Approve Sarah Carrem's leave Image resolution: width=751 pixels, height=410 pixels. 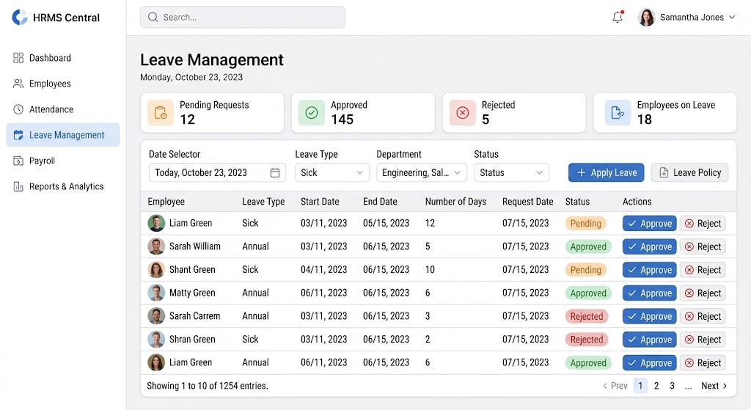tap(650, 317)
